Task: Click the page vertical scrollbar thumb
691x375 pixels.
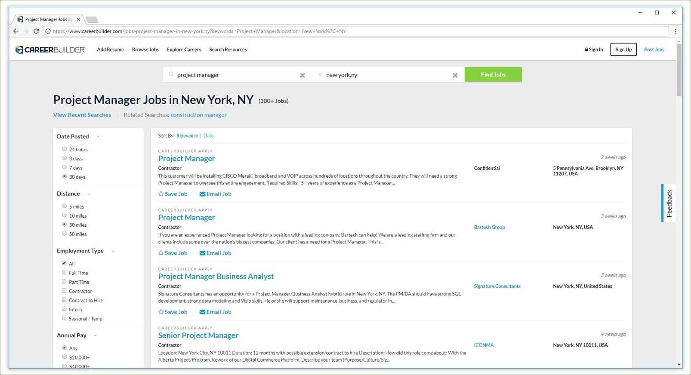Action: [x=679, y=70]
